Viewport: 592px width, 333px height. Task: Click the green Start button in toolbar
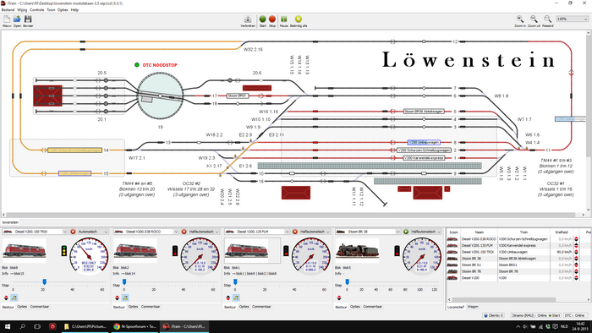(x=263, y=19)
